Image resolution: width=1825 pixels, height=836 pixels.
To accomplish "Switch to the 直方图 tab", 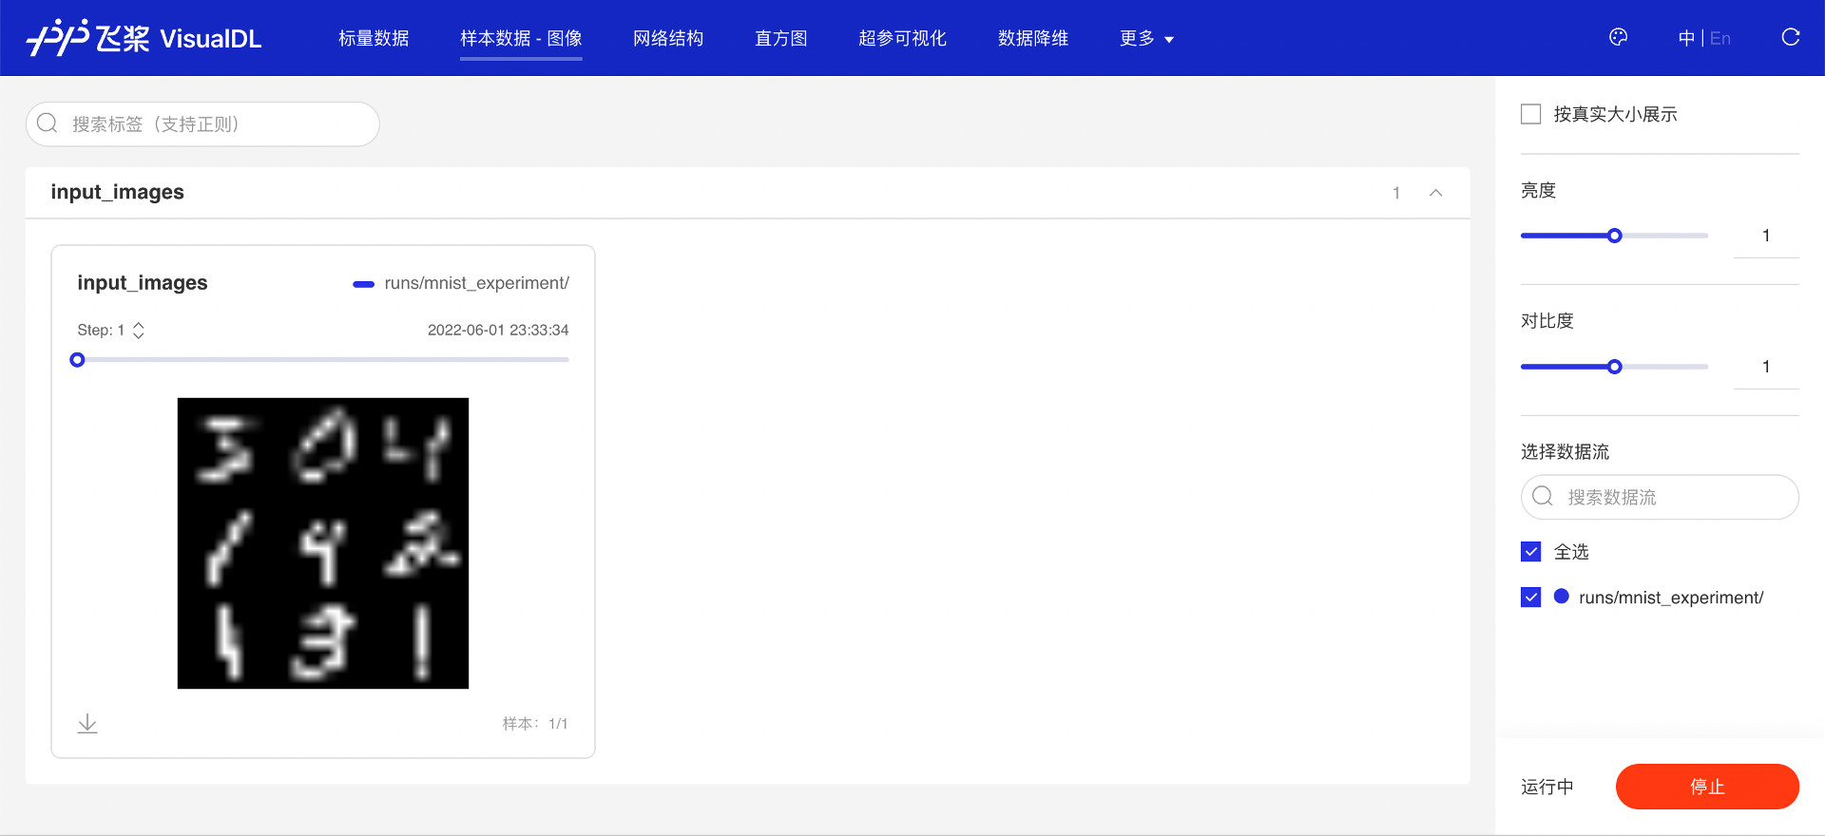I will (780, 38).
